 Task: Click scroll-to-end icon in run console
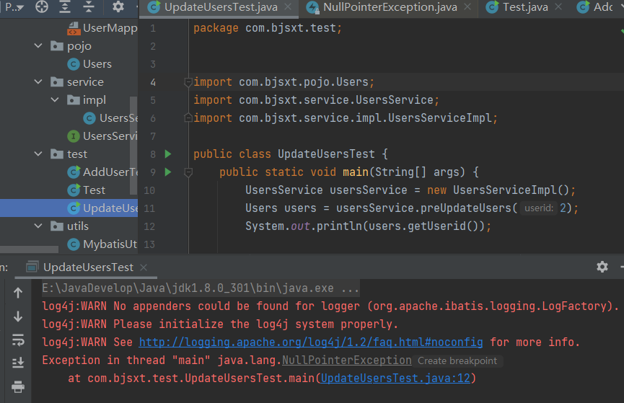pyautogui.click(x=18, y=363)
